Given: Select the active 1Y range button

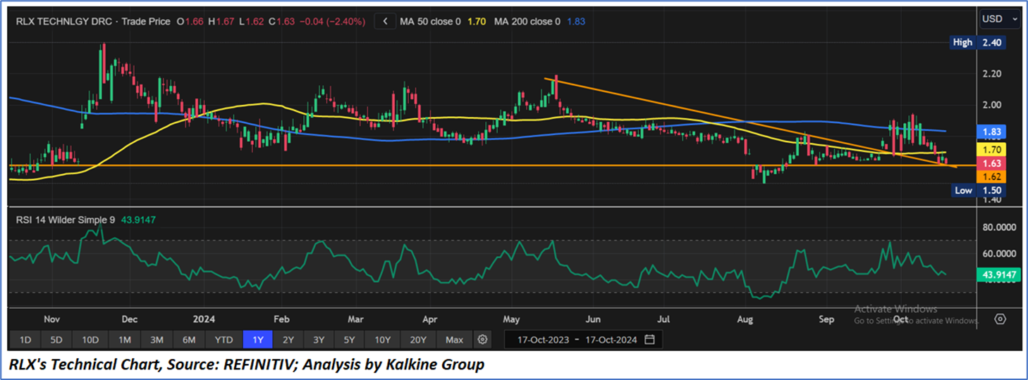Looking at the screenshot, I should tap(257, 340).
